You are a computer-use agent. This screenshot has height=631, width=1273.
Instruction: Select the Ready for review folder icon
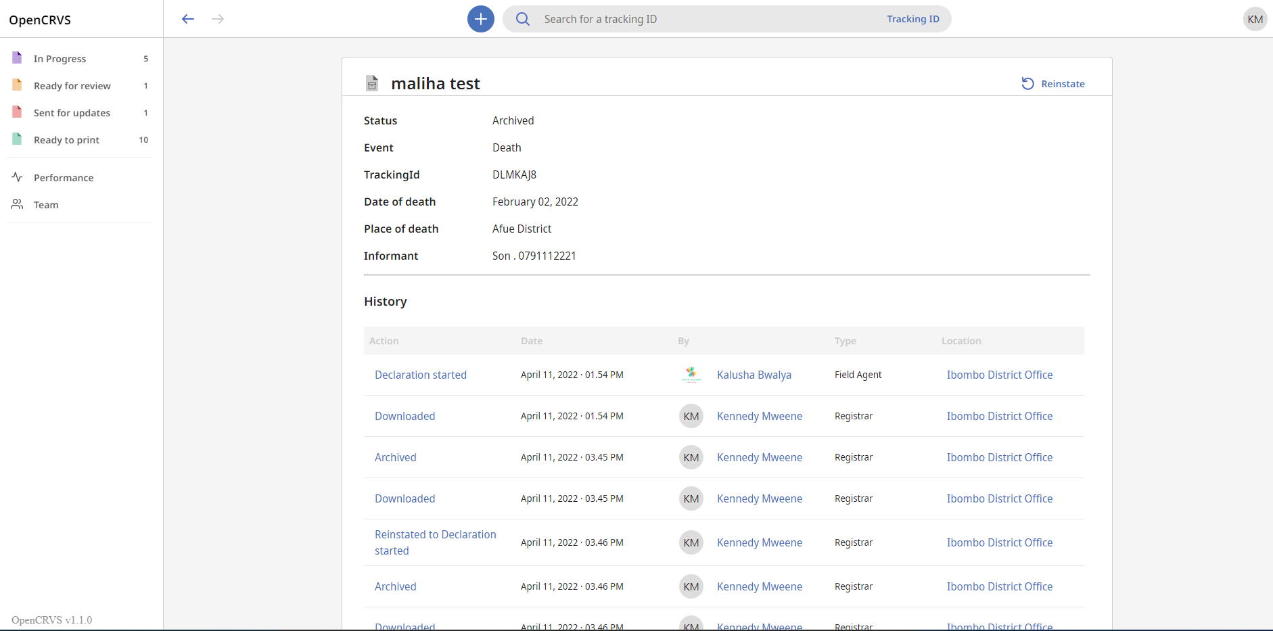coord(16,85)
